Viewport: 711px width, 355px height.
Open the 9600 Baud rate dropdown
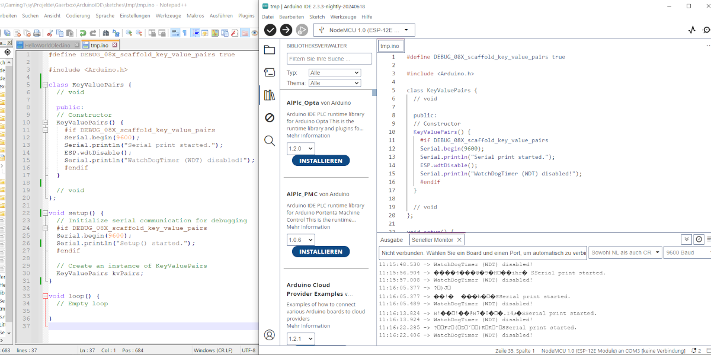(x=687, y=252)
